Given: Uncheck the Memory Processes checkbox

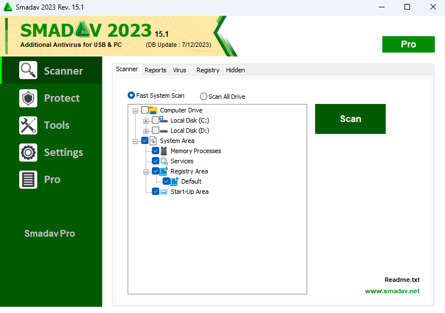Looking at the screenshot, I should pos(155,151).
